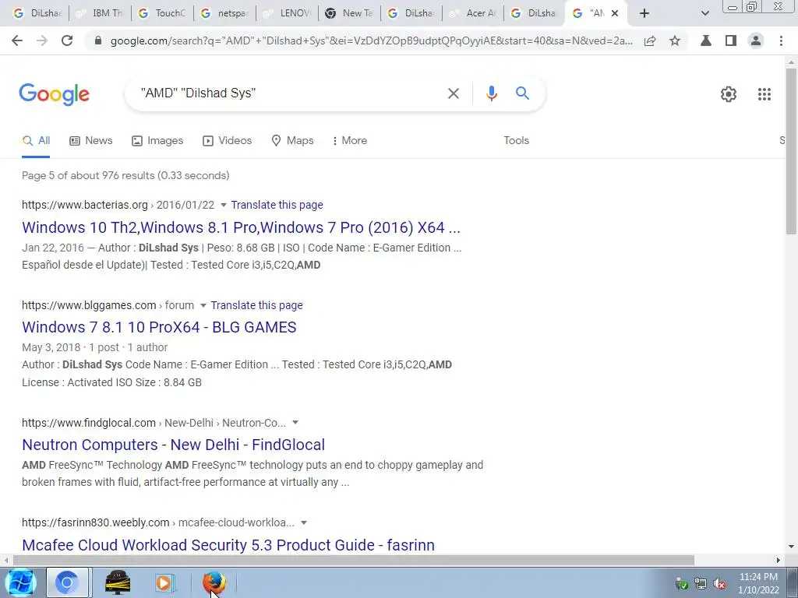Switch to the LENOV browser tab

[x=287, y=13]
